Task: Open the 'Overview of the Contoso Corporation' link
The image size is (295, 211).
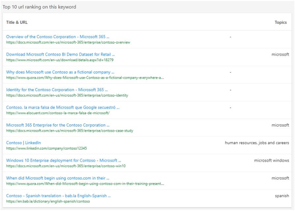Action: click(x=58, y=37)
